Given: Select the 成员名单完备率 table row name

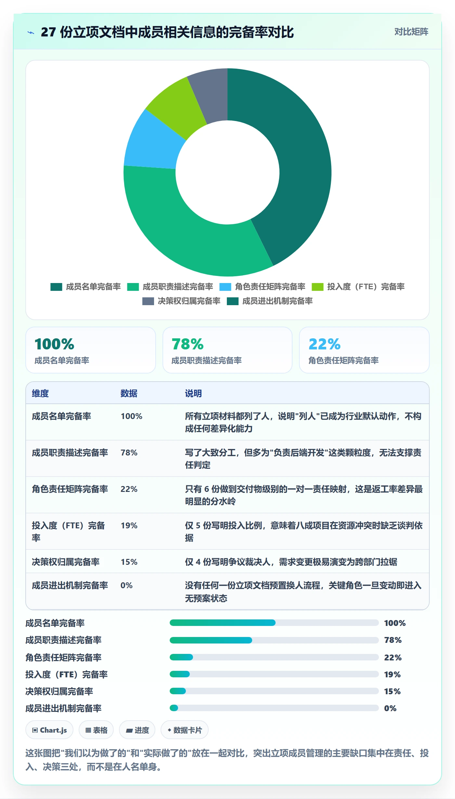Looking at the screenshot, I should click(x=61, y=416).
